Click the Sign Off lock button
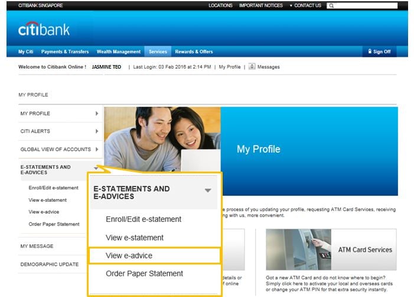 pyautogui.click(x=379, y=51)
